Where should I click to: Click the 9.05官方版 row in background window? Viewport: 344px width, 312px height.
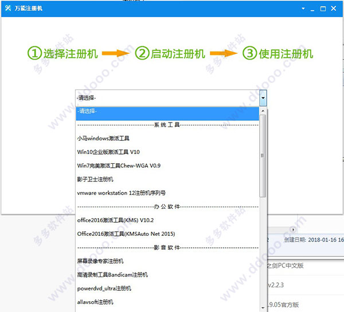(283, 305)
